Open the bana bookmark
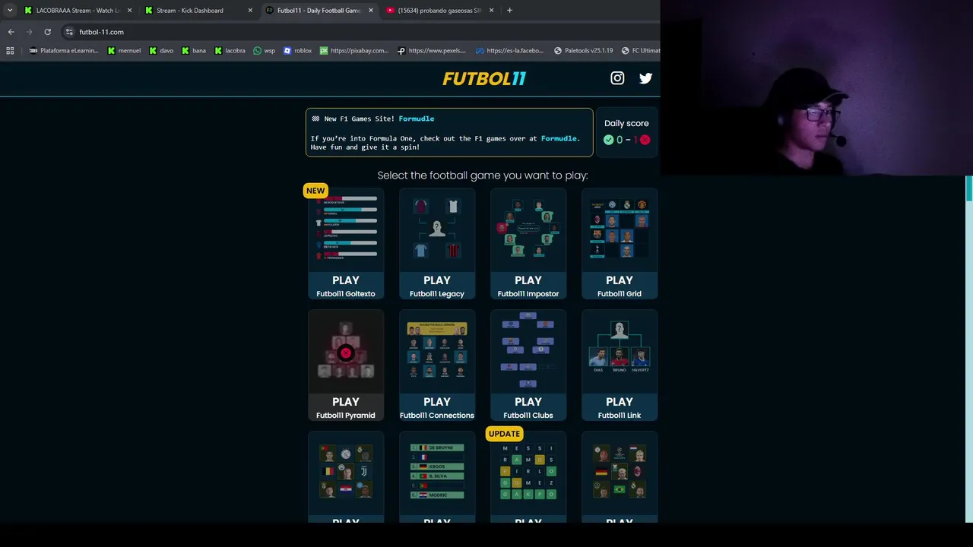This screenshot has width=973, height=547. click(193, 50)
